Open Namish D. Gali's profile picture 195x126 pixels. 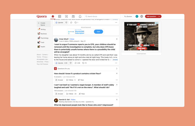click(56, 100)
